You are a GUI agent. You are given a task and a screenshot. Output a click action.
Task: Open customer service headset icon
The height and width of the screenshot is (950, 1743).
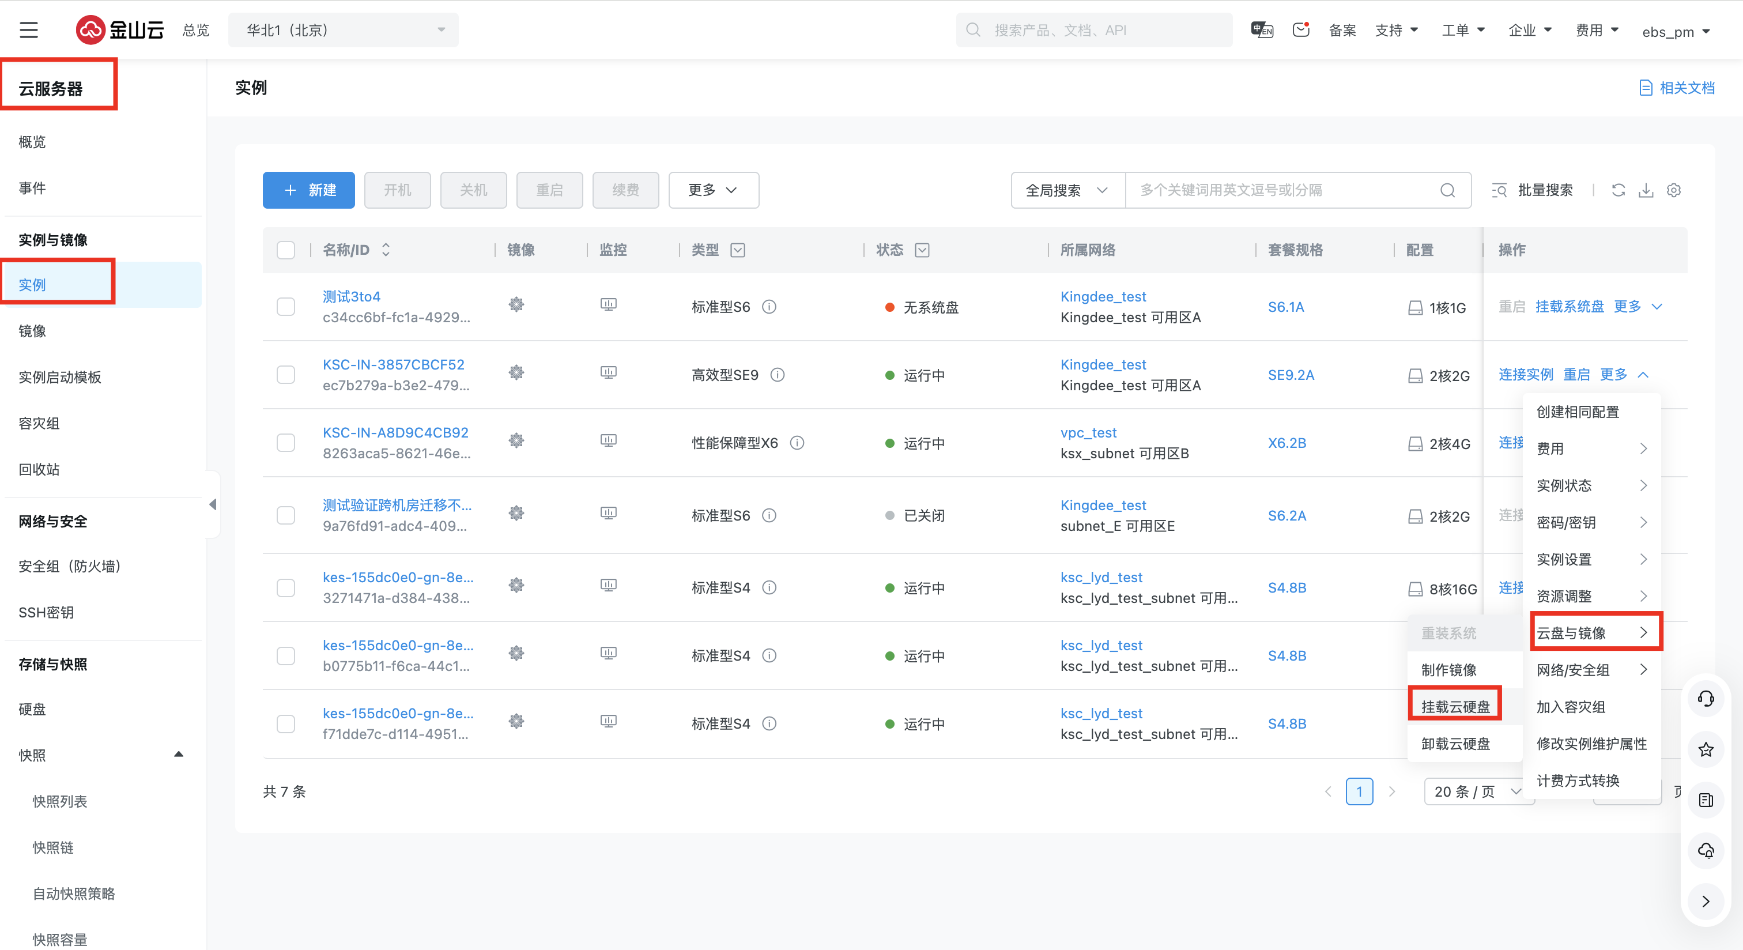coord(1705,699)
